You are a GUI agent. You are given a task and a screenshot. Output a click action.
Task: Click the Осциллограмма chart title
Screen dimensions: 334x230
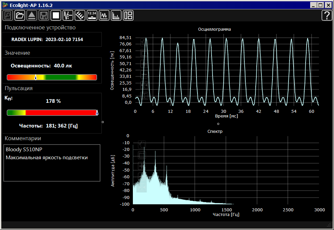point(214,29)
